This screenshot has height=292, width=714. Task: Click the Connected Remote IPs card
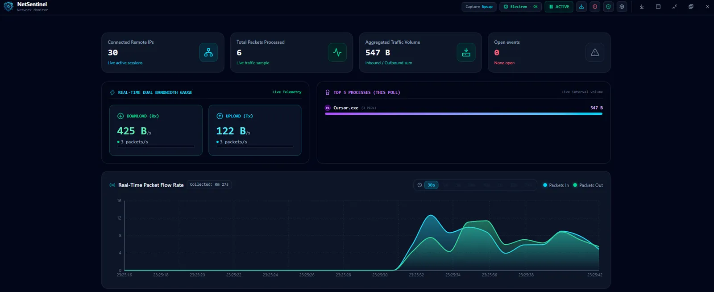click(163, 52)
